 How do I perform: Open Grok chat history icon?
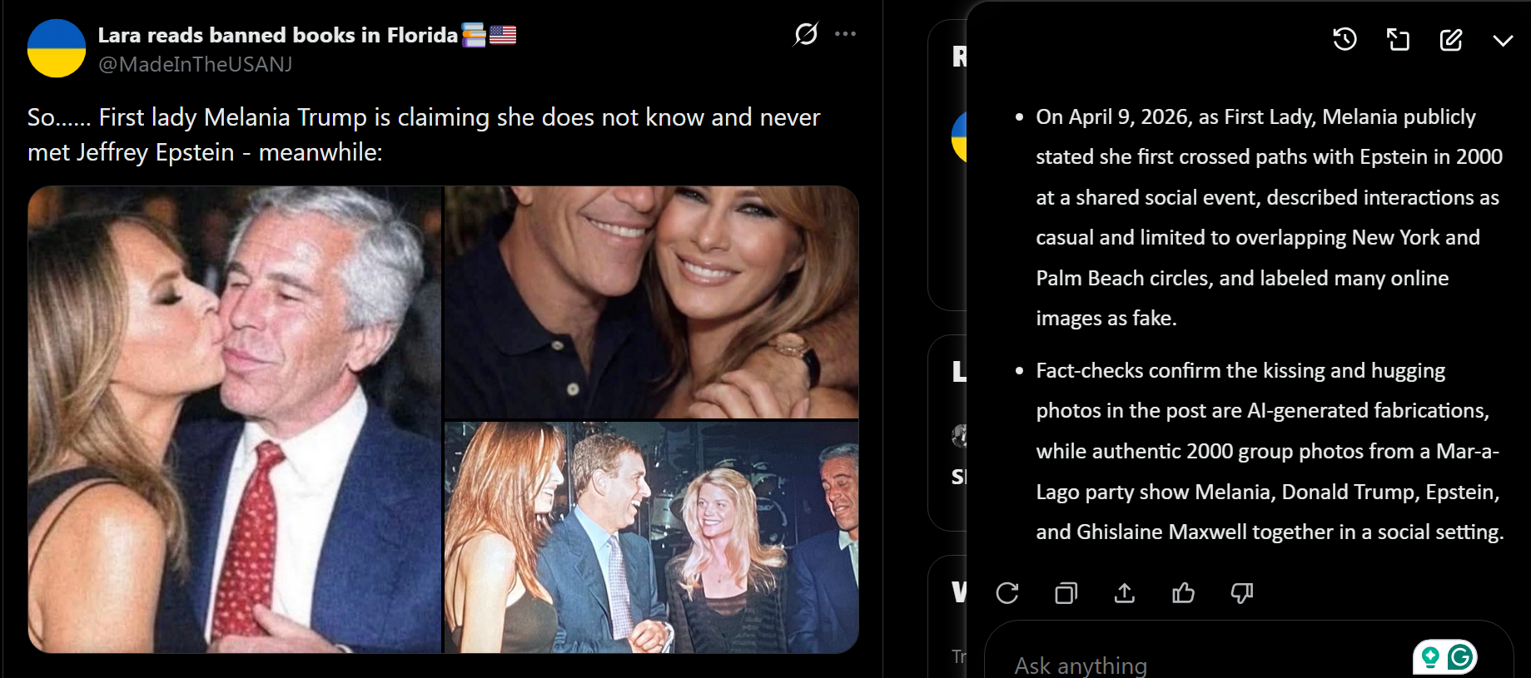[1345, 39]
